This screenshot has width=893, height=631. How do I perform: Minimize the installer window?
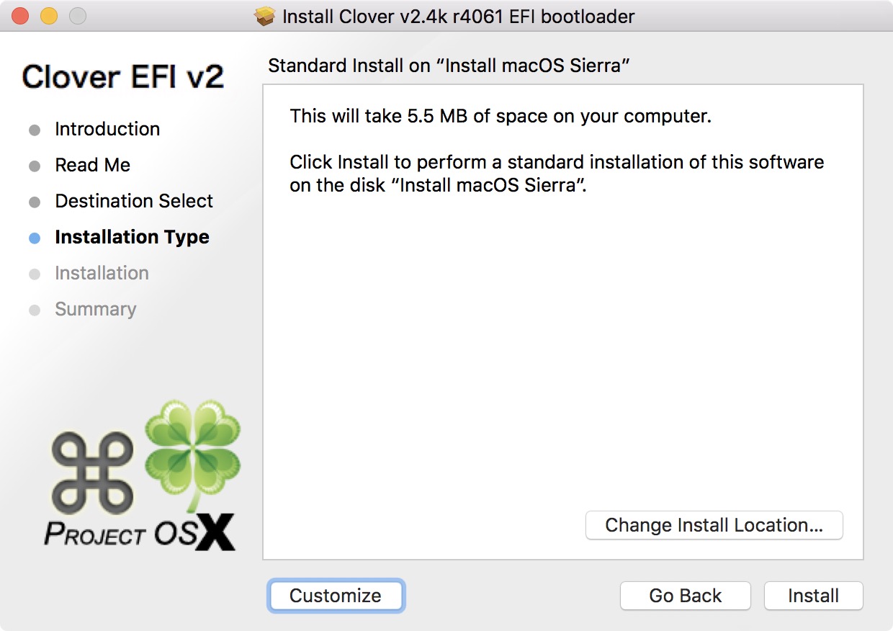[x=48, y=16]
